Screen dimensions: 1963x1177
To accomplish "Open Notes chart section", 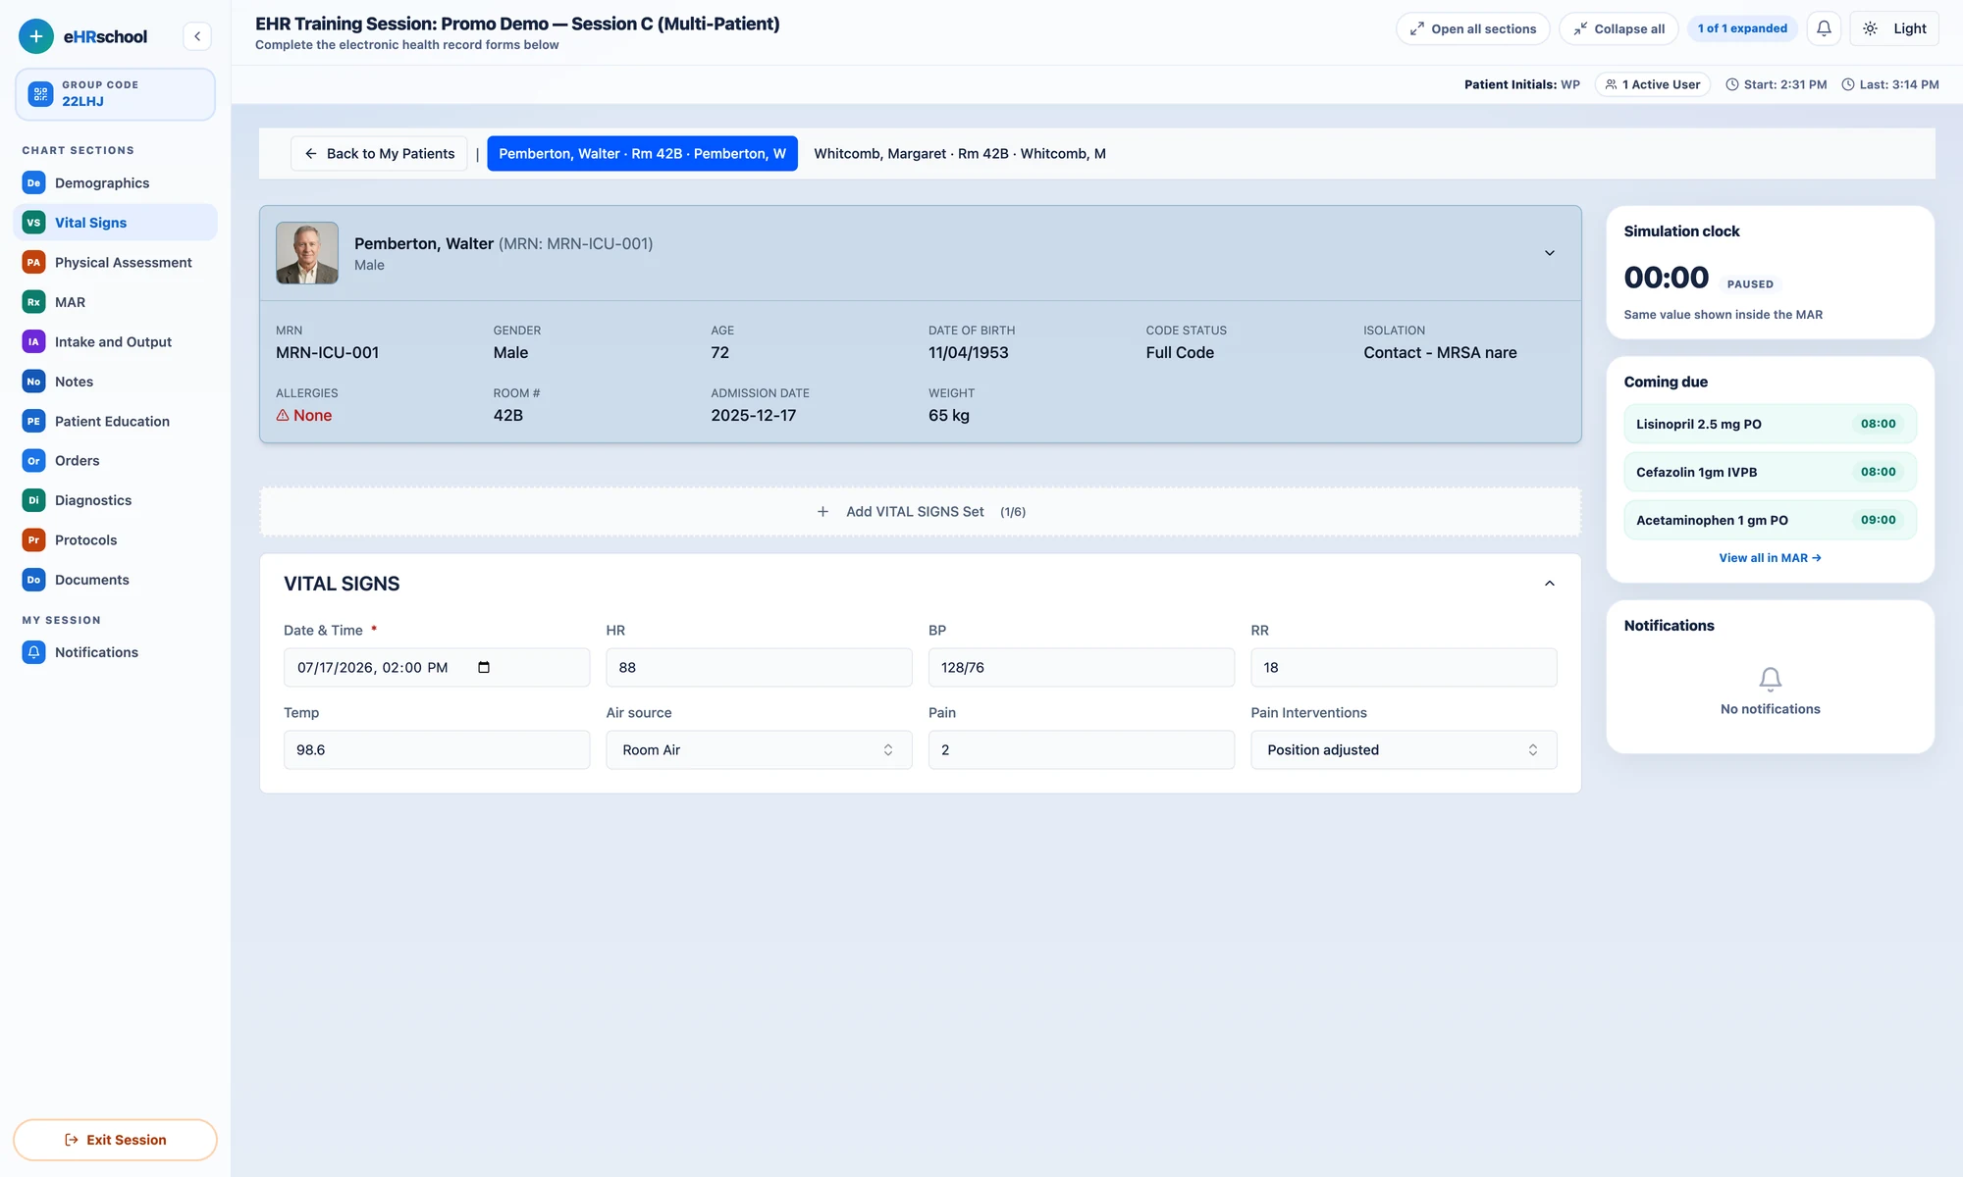I will pyautogui.click(x=116, y=382).
